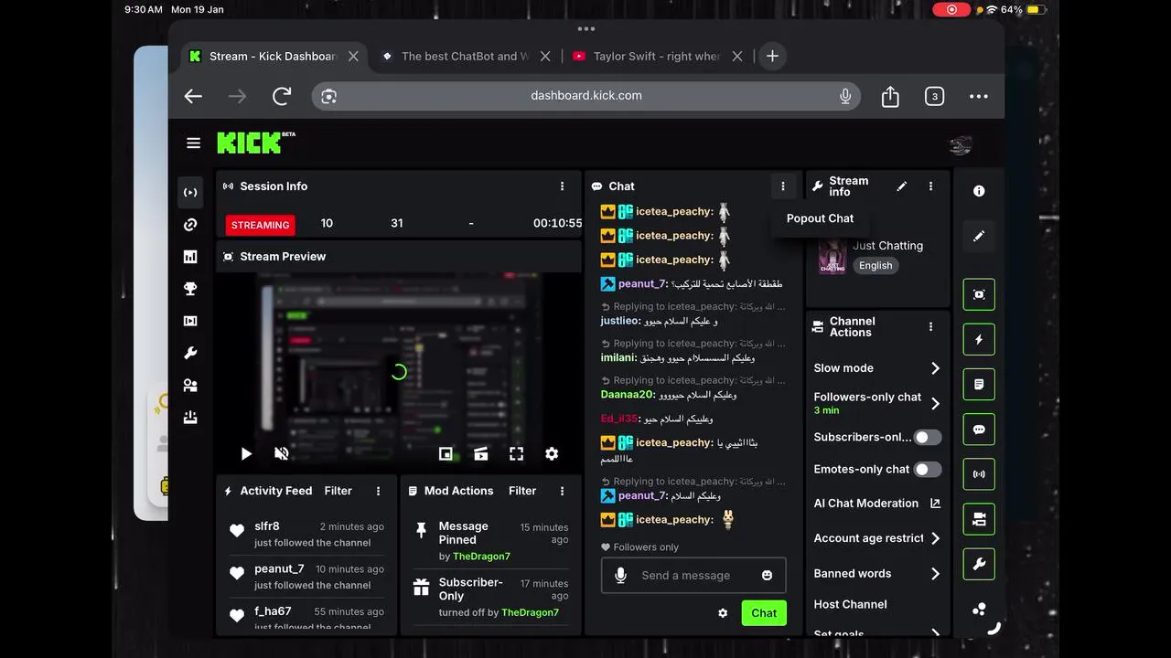Open Chat panel three-dot menu
1171x658 pixels.
tap(782, 186)
